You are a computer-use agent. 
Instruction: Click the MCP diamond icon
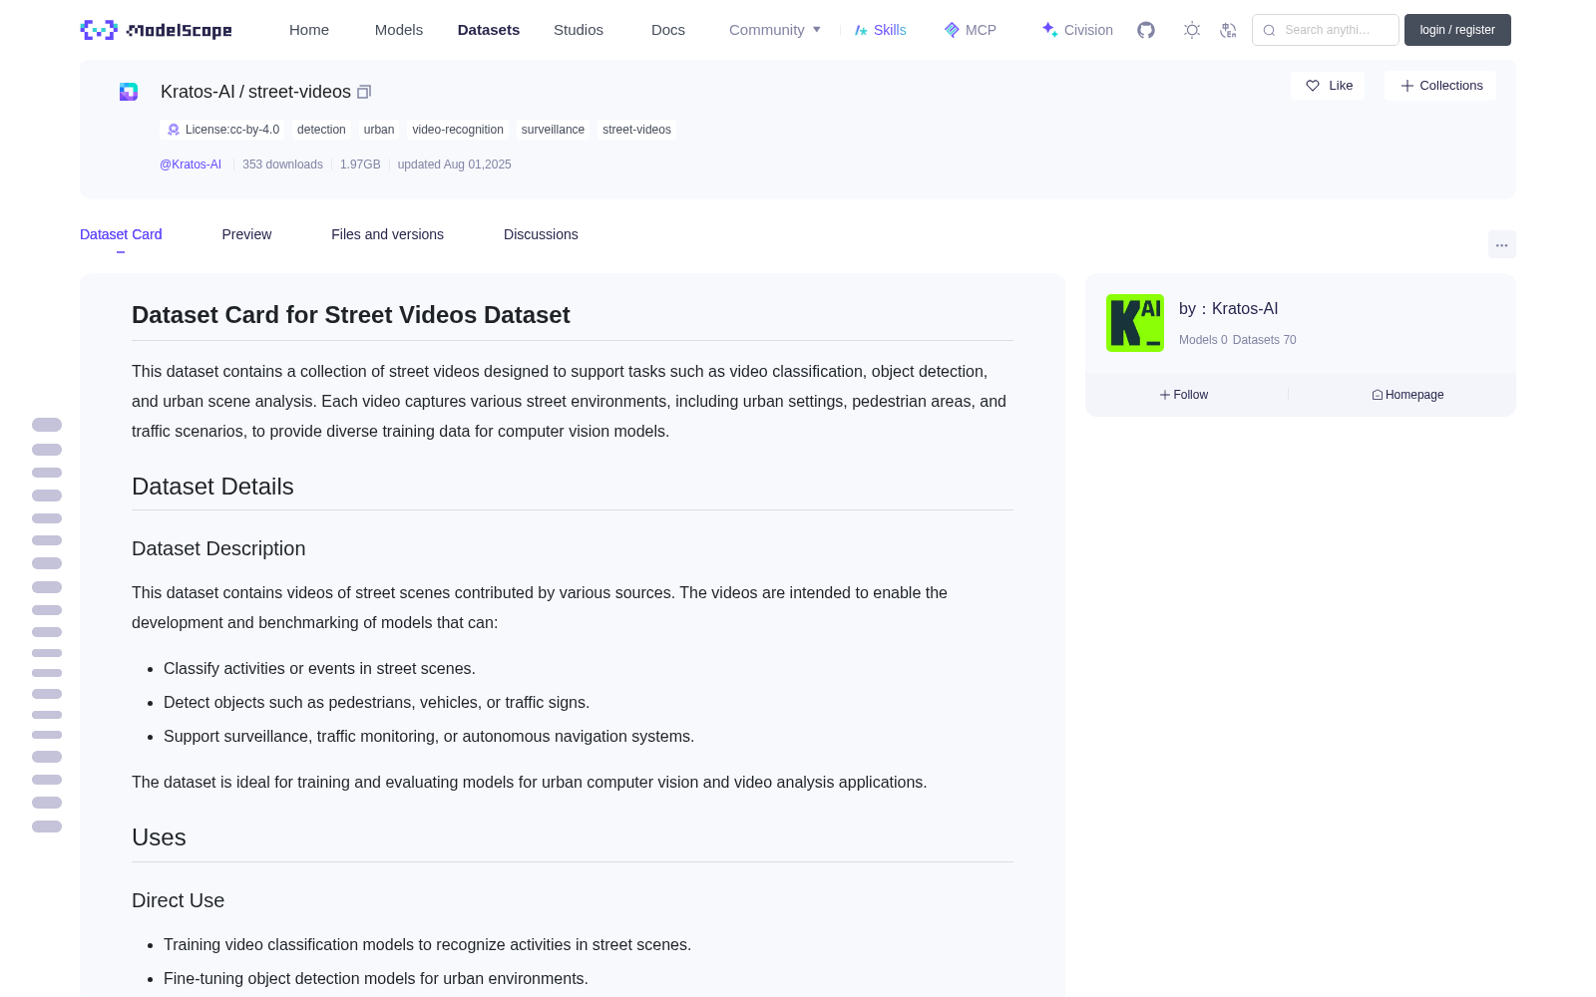coord(952,30)
